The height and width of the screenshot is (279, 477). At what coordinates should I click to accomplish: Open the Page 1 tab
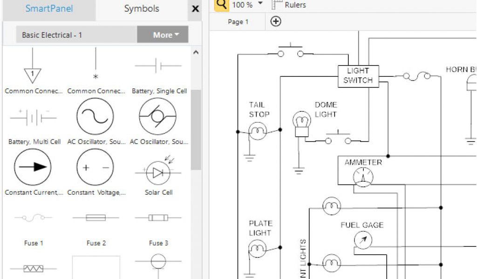238,22
